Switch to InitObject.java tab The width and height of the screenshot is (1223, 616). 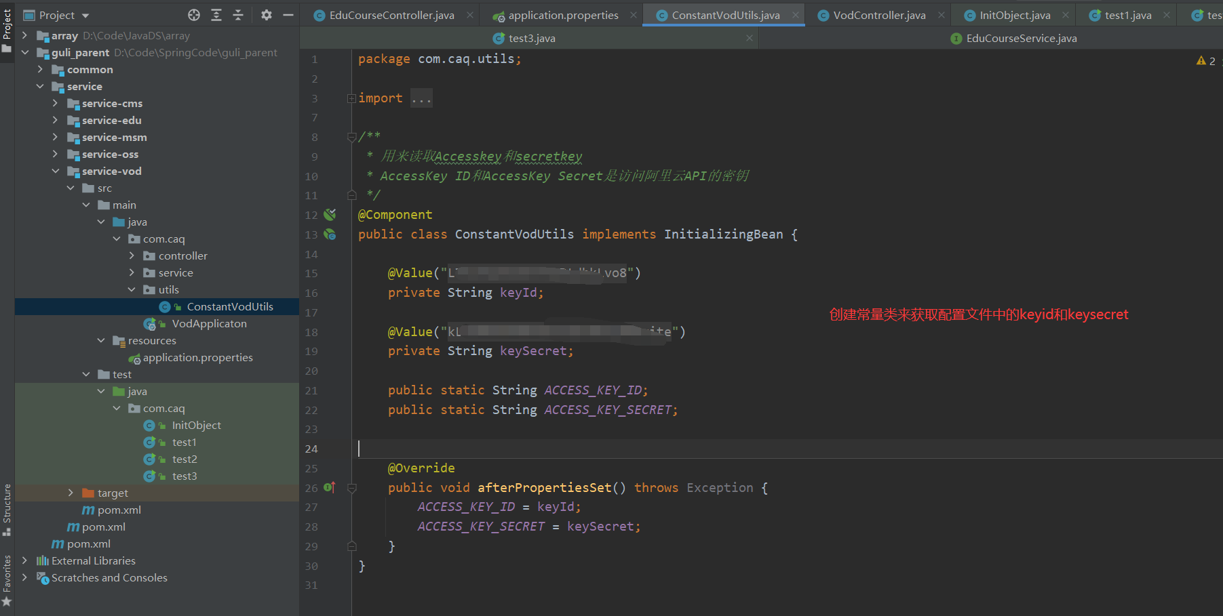click(1015, 15)
